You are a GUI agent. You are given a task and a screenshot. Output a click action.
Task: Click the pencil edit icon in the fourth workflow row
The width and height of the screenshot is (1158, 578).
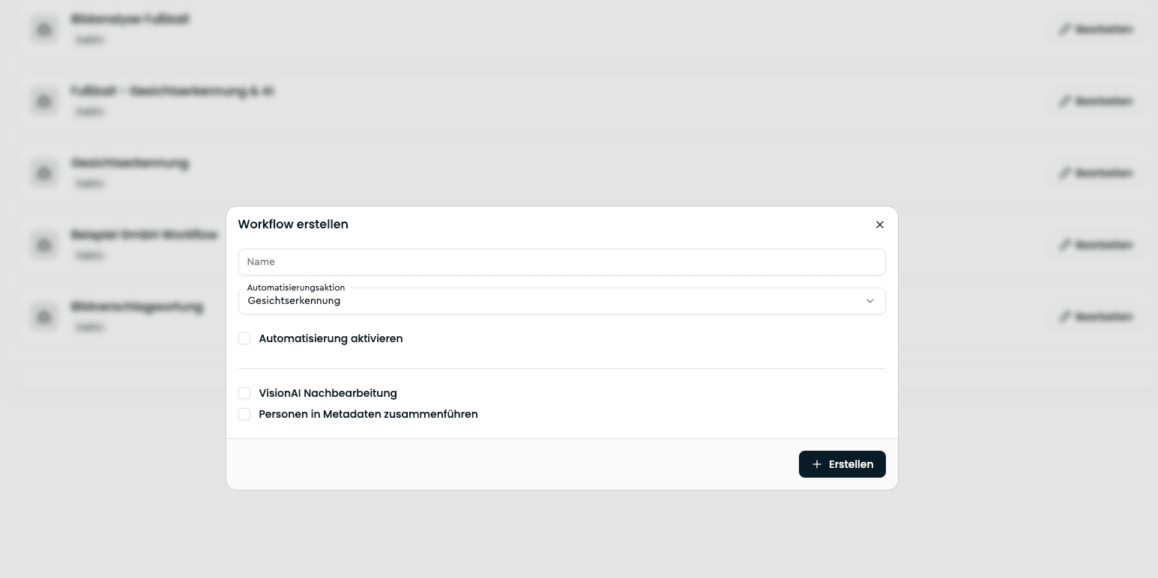(1064, 245)
